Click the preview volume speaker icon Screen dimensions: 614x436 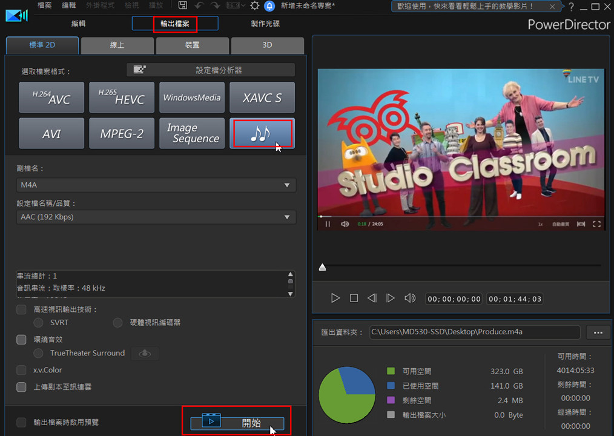410,298
